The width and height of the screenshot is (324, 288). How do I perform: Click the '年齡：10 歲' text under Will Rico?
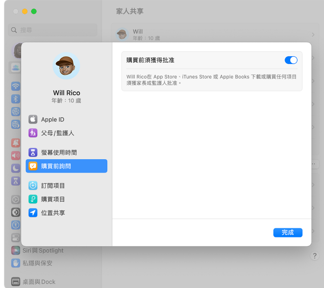[x=66, y=101]
